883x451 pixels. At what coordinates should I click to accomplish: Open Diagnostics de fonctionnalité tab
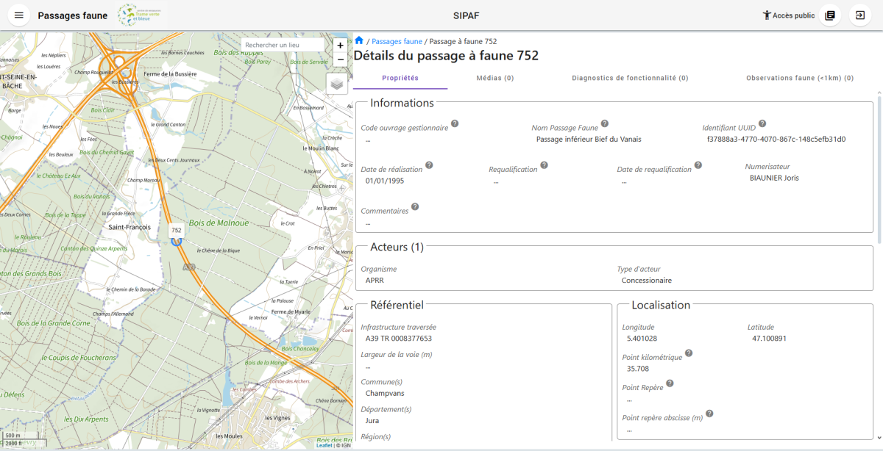point(630,78)
